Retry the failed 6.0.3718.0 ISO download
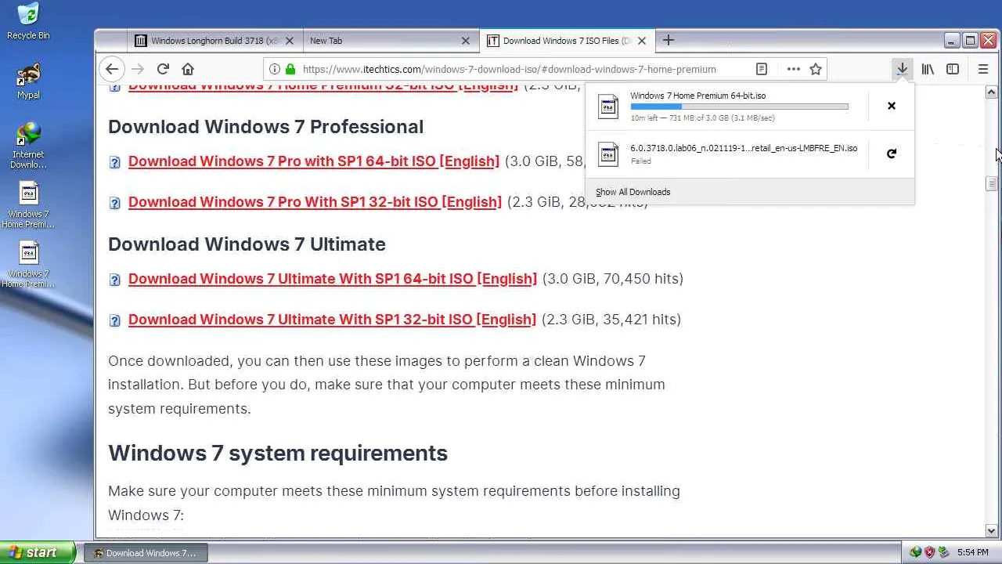Image resolution: width=1002 pixels, height=564 pixels. (x=891, y=154)
